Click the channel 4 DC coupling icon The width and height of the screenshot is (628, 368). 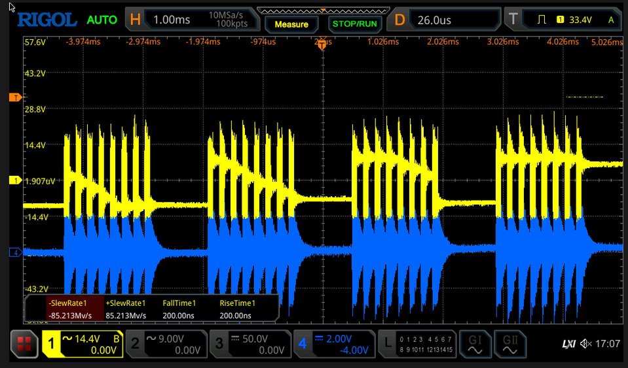(x=319, y=339)
